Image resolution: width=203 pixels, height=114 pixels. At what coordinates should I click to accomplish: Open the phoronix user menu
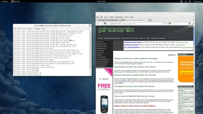(x=197, y=1)
